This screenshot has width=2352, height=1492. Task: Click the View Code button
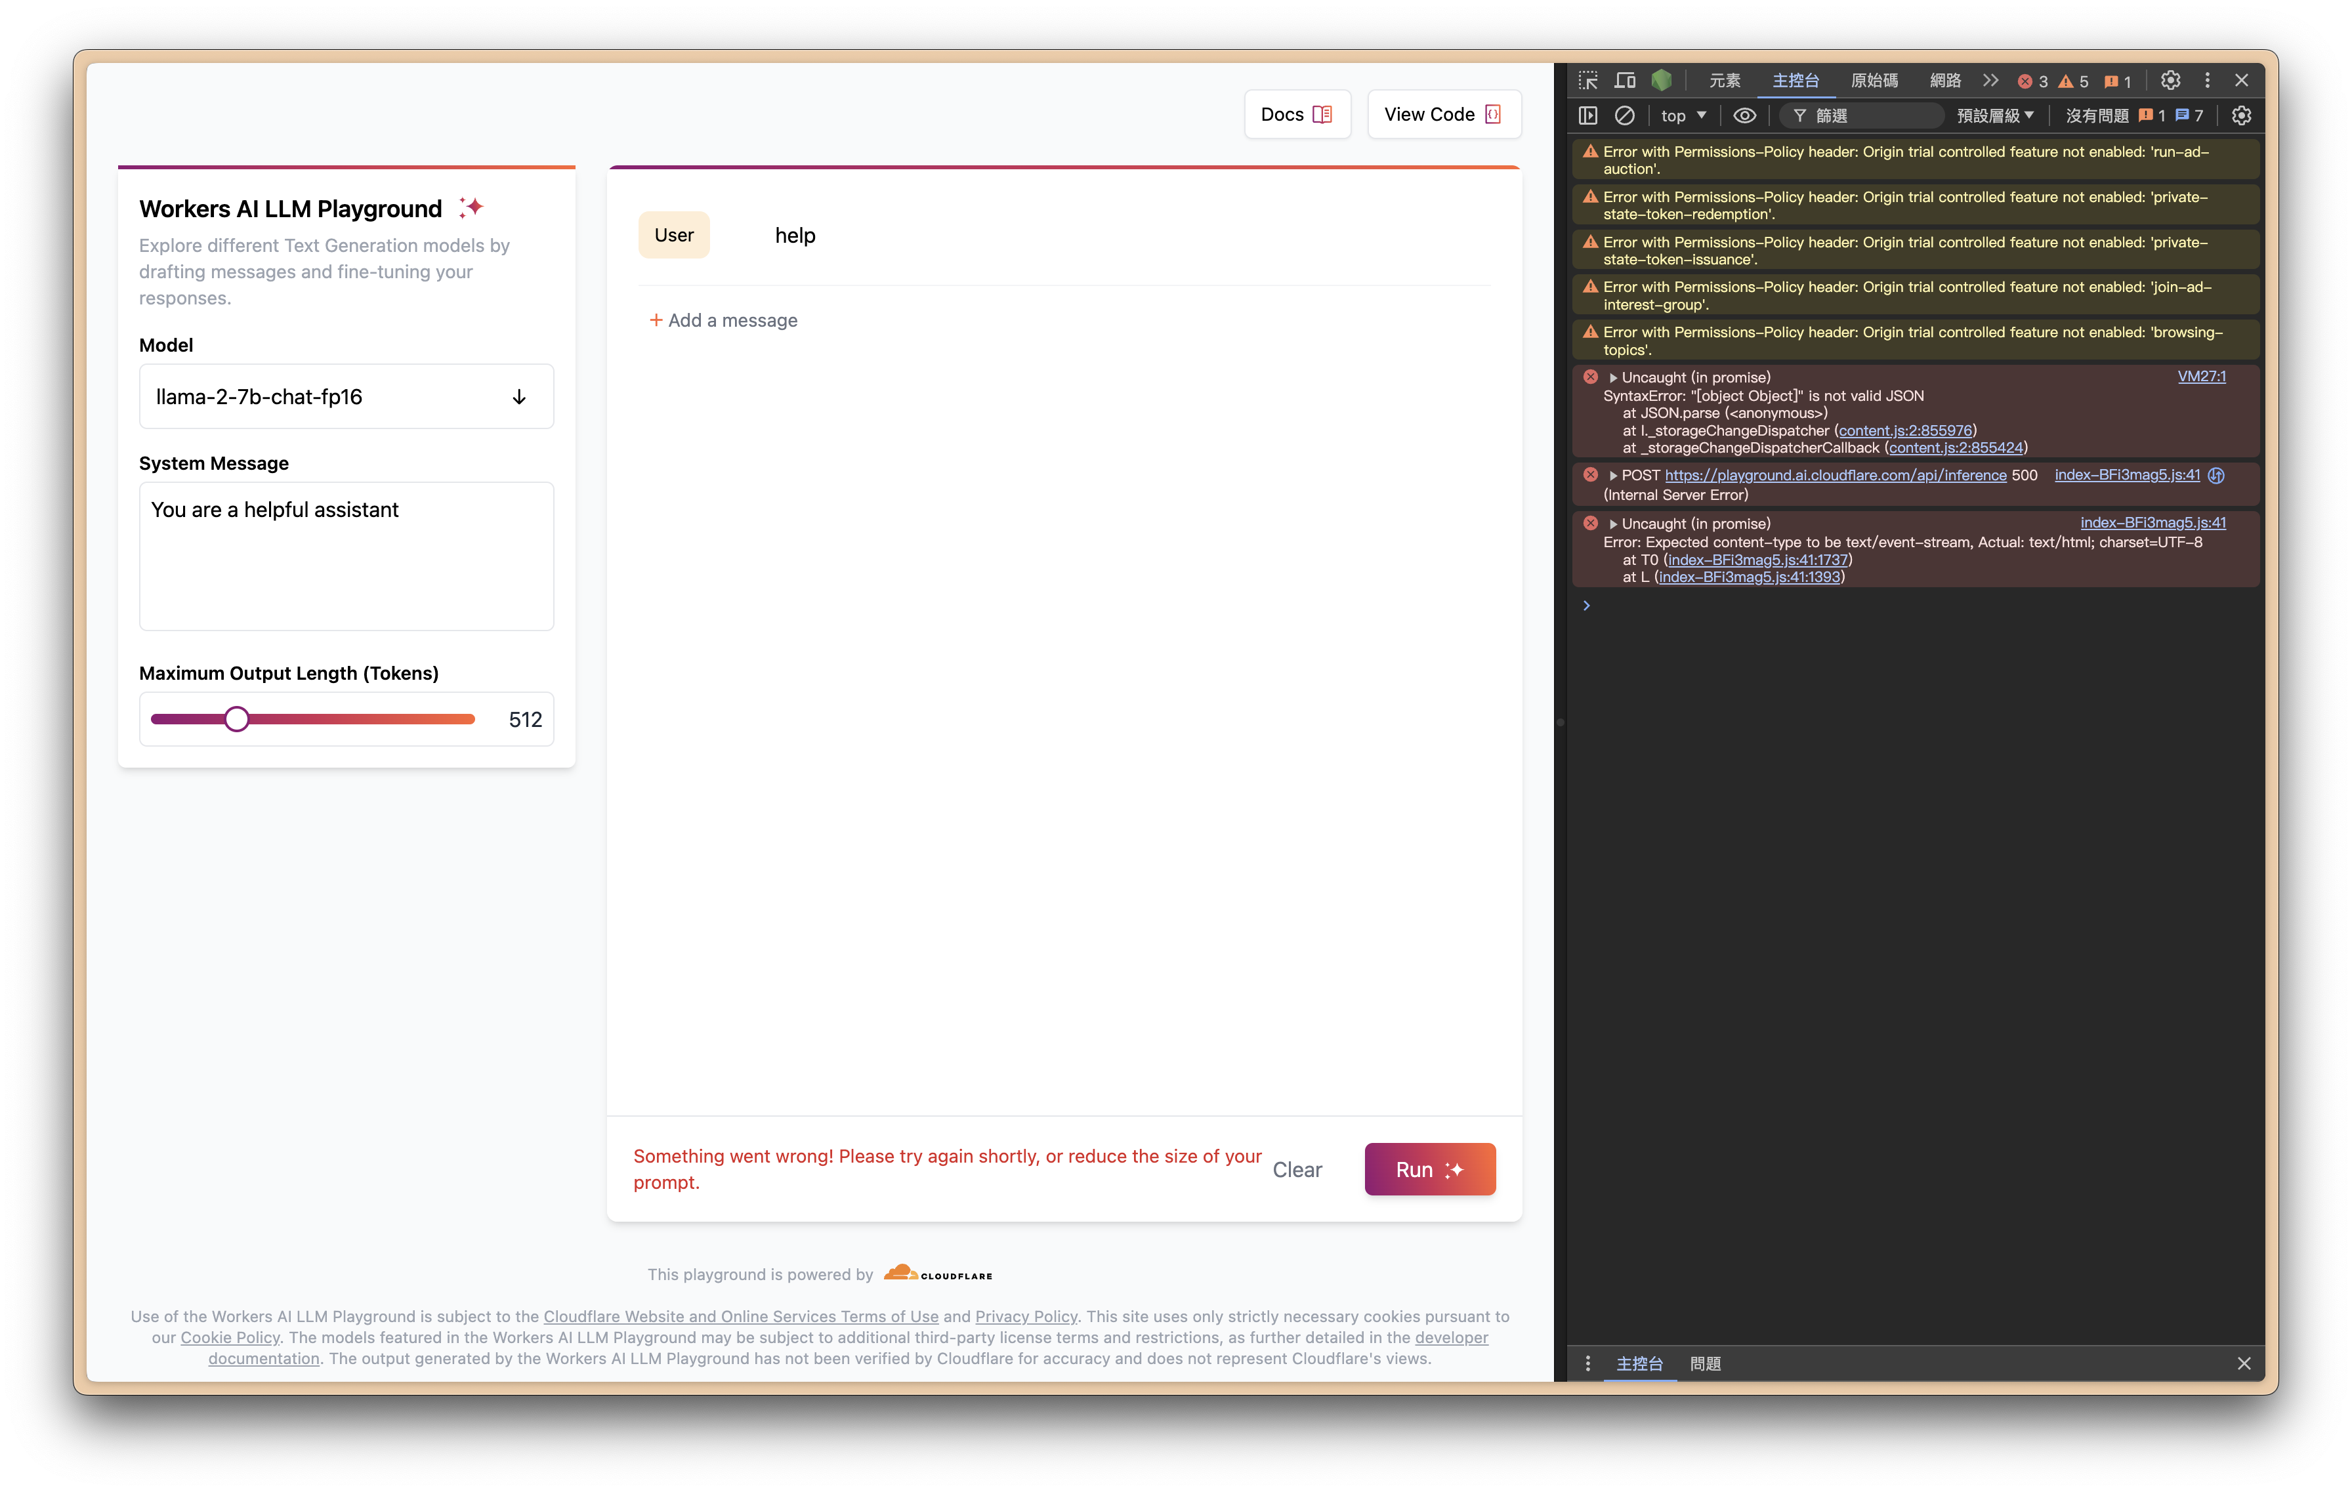[1444, 115]
